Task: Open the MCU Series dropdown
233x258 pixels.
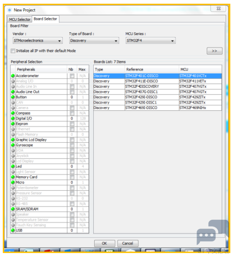Action: click(150, 41)
